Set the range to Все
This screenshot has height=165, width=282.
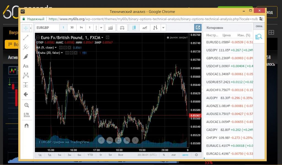pos(121,155)
